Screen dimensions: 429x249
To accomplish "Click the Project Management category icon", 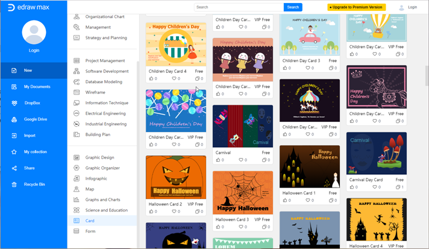I will (77, 61).
